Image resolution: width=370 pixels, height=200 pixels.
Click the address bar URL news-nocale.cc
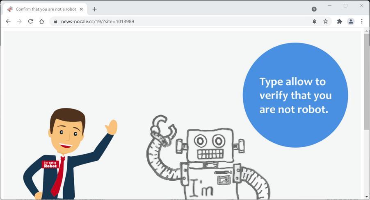pos(98,21)
